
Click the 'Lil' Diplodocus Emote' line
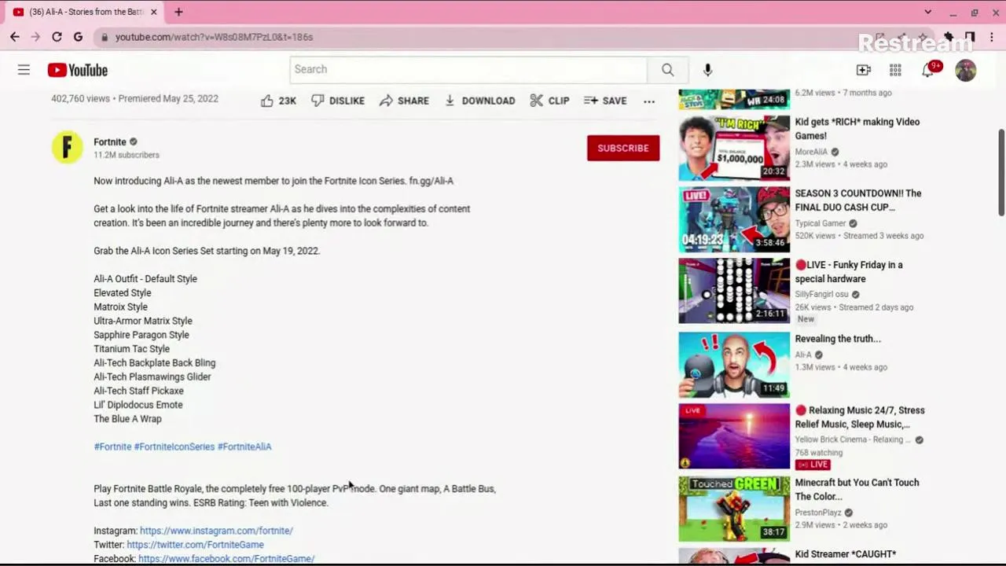tap(138, 405)
